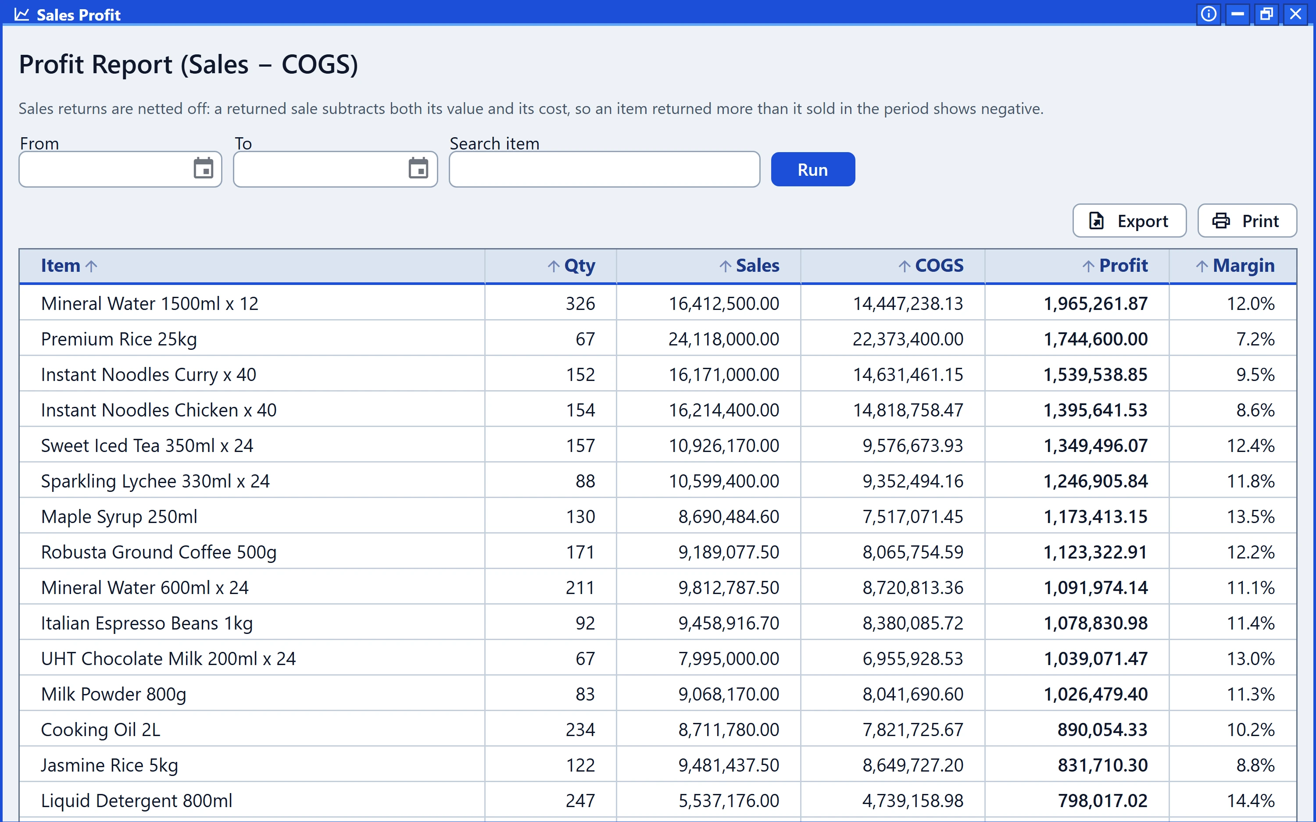Click the Export file icon

pos(1096,221)
